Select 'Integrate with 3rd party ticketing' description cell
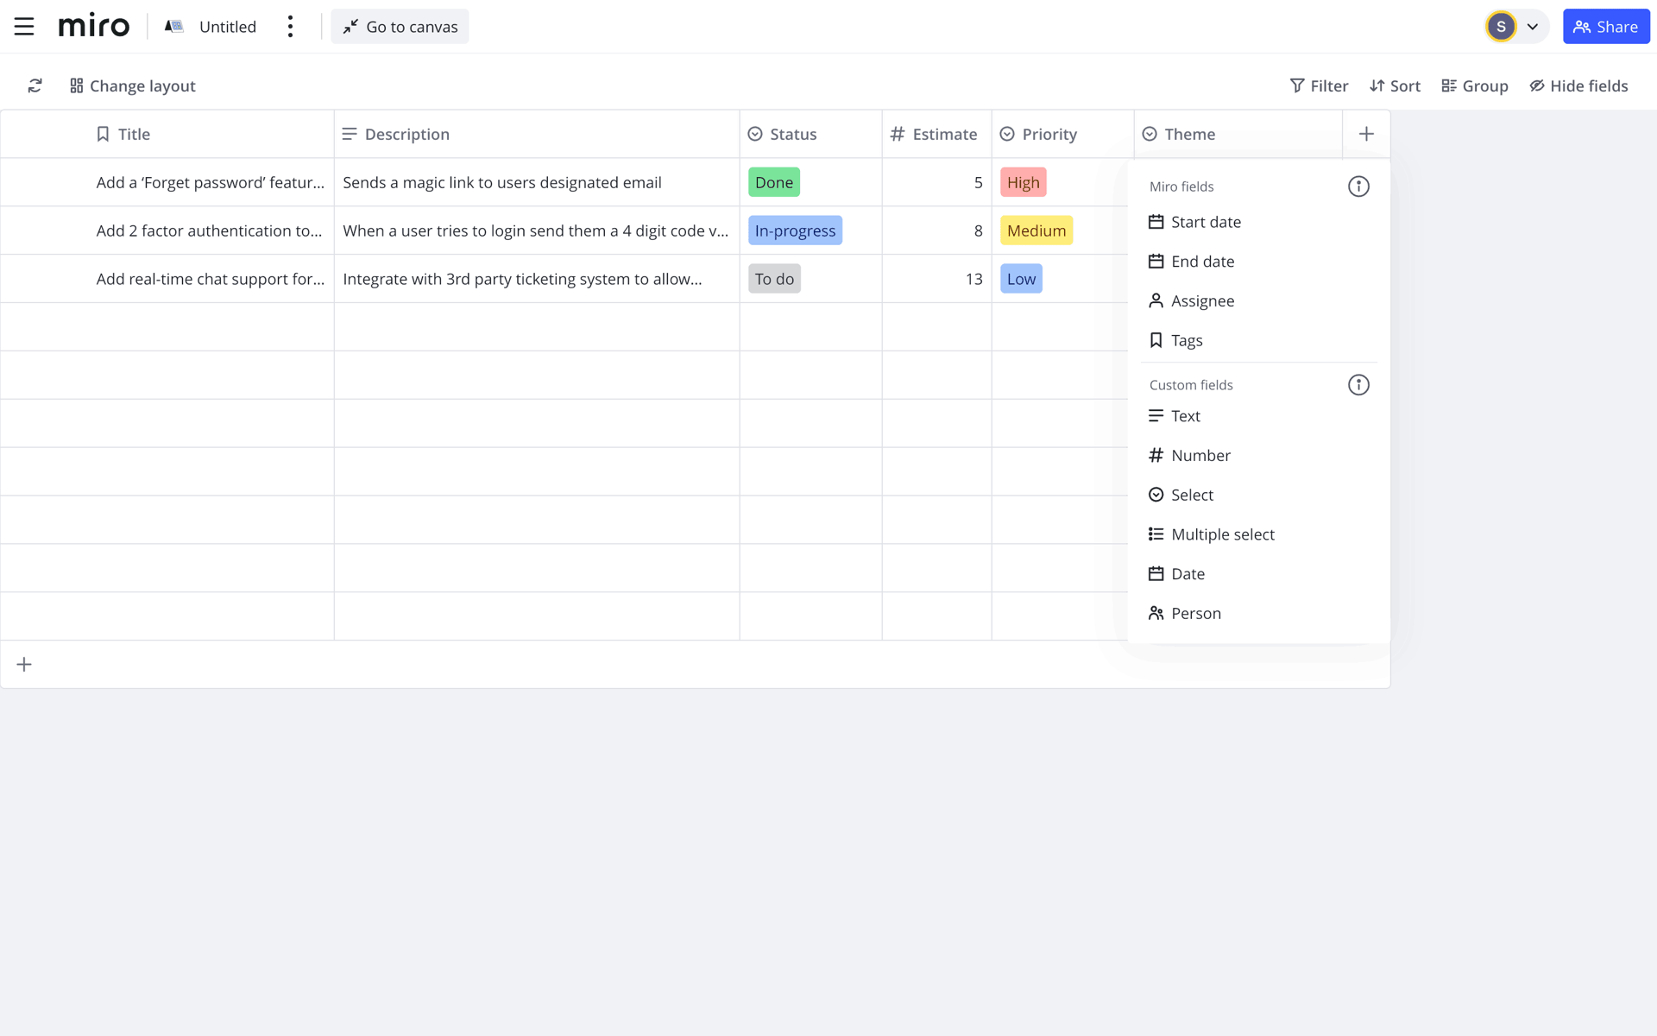 coord(537,279)
